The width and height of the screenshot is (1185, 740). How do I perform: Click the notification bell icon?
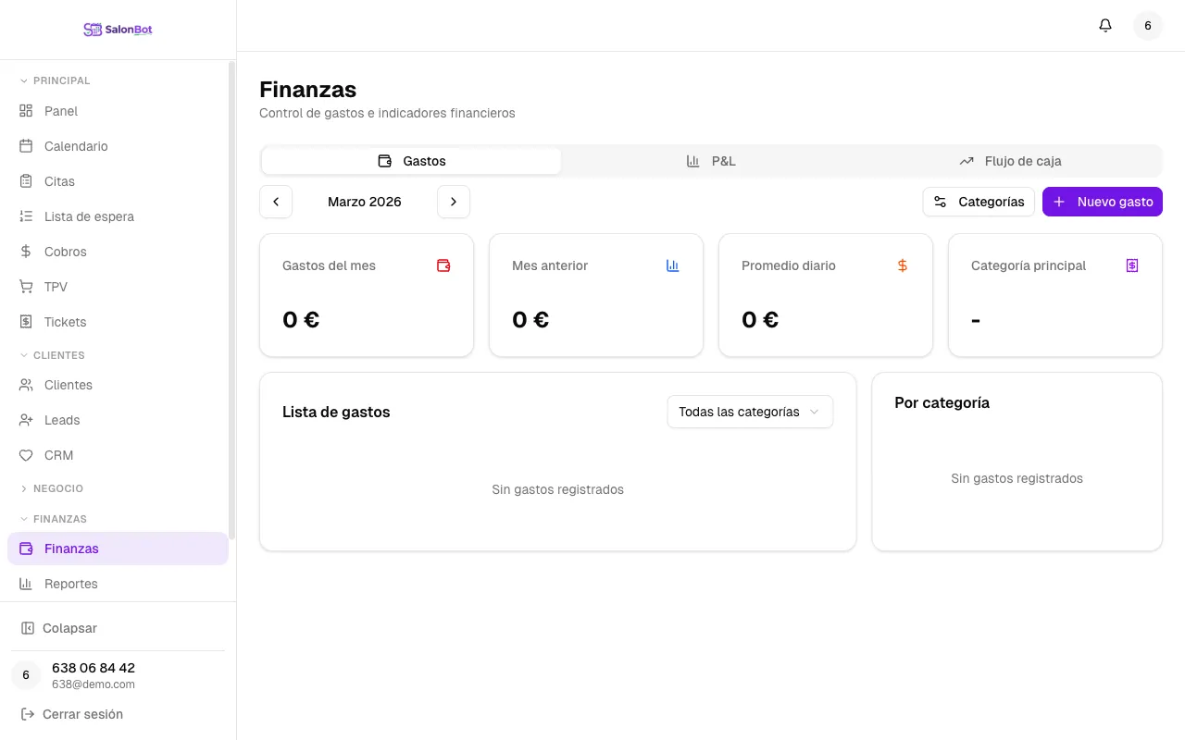tap(1104, 25)
